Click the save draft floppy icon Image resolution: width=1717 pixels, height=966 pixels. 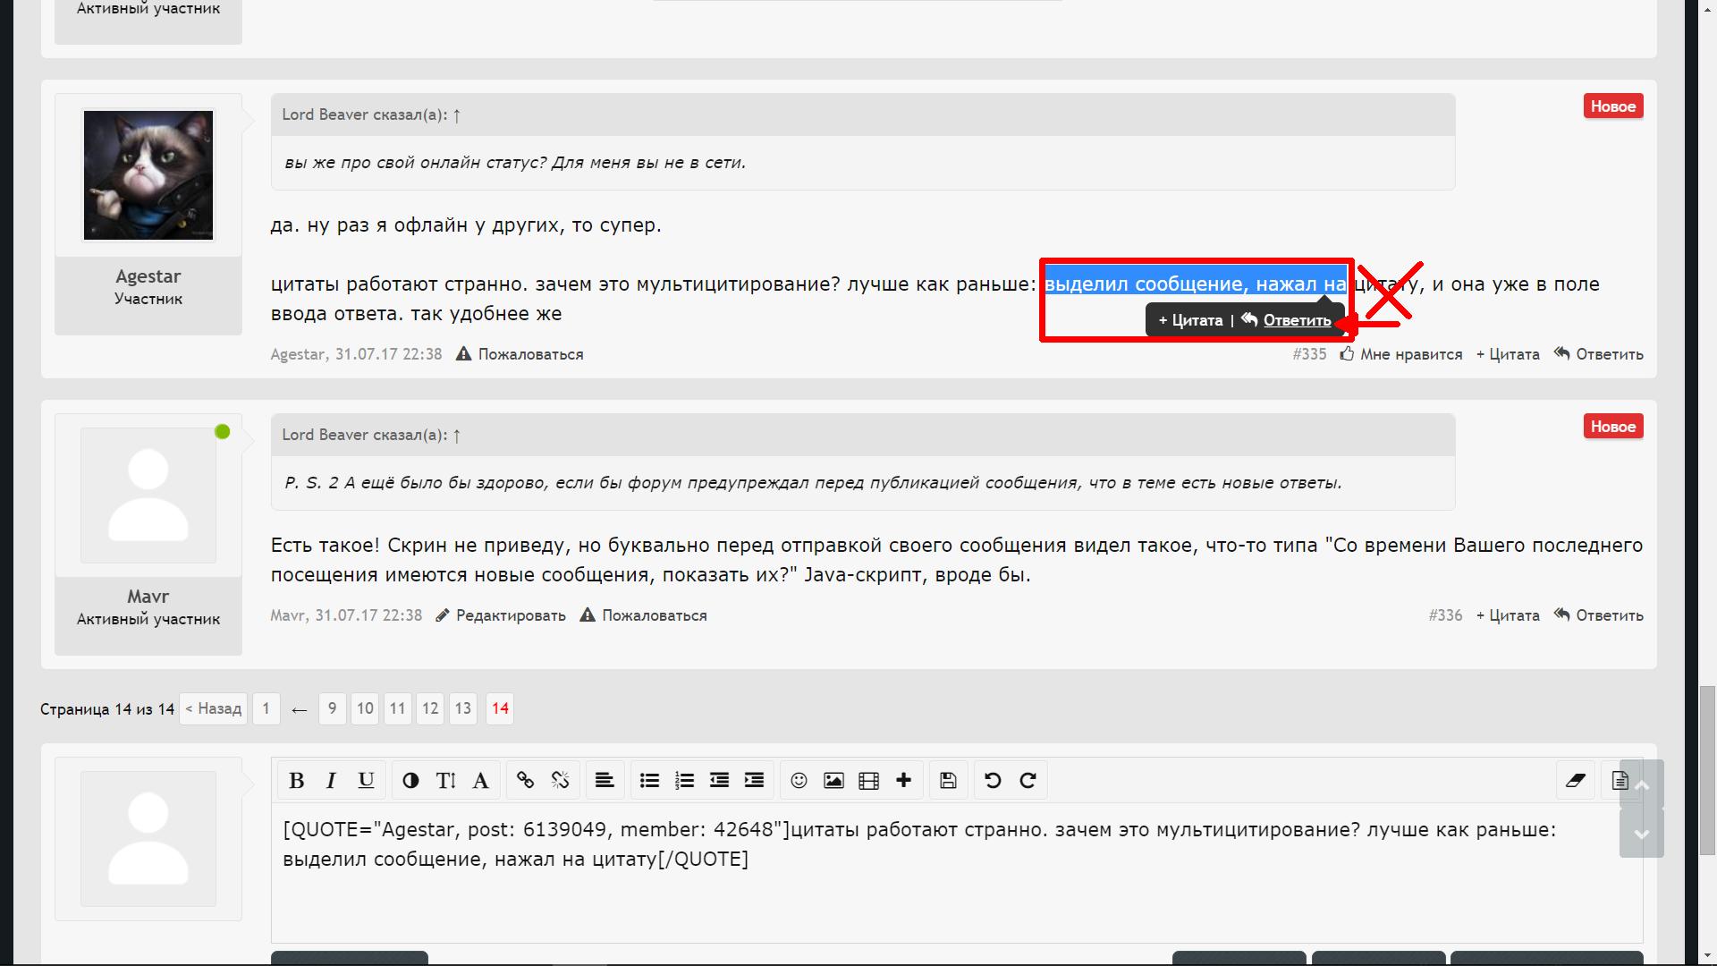coord(948,781)
